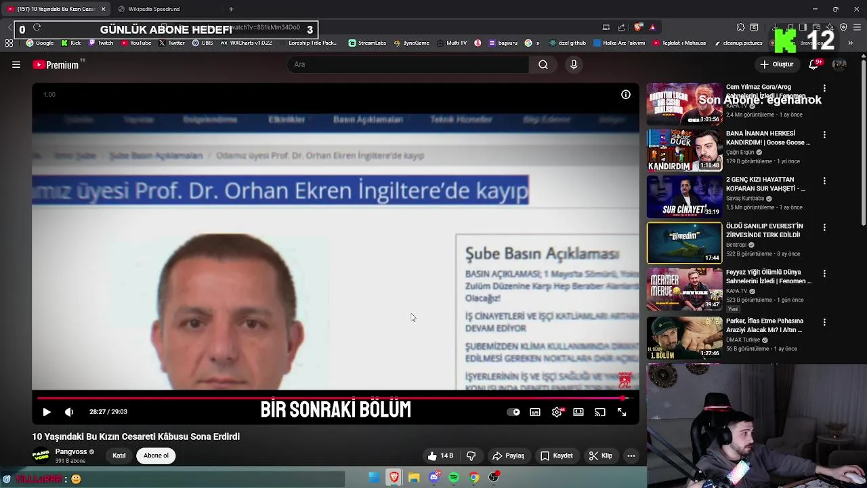The image size is (867, 488).
Task: Open options for Parker, İflas Etme video
Action: tap(824, 323)
